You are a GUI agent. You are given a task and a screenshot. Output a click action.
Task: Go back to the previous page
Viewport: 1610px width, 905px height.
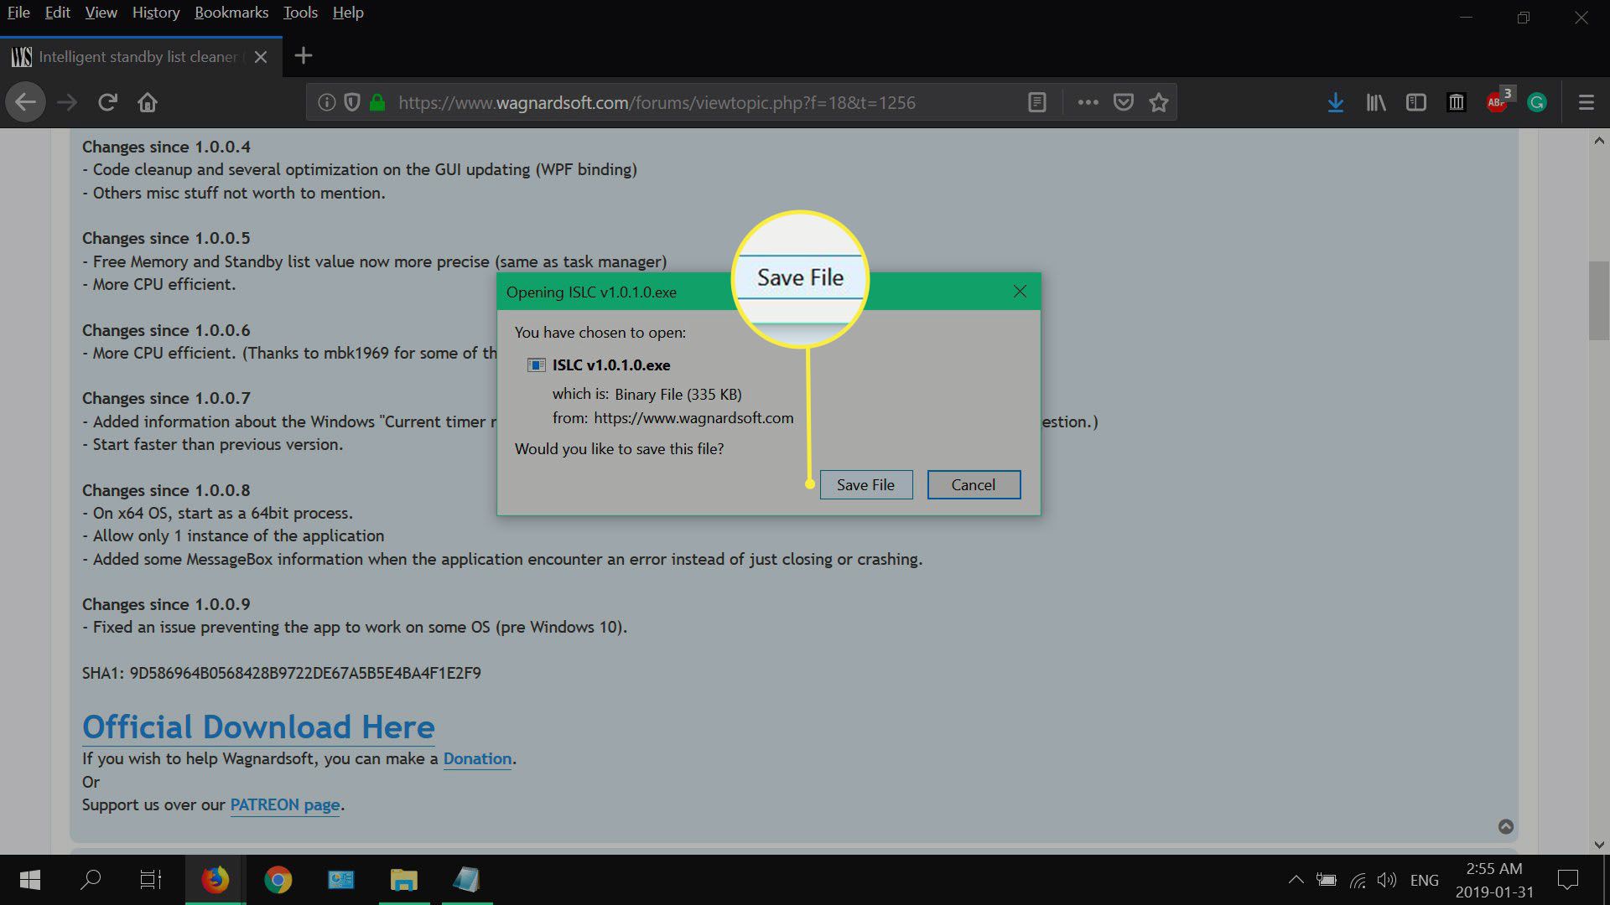coord(25,102)
